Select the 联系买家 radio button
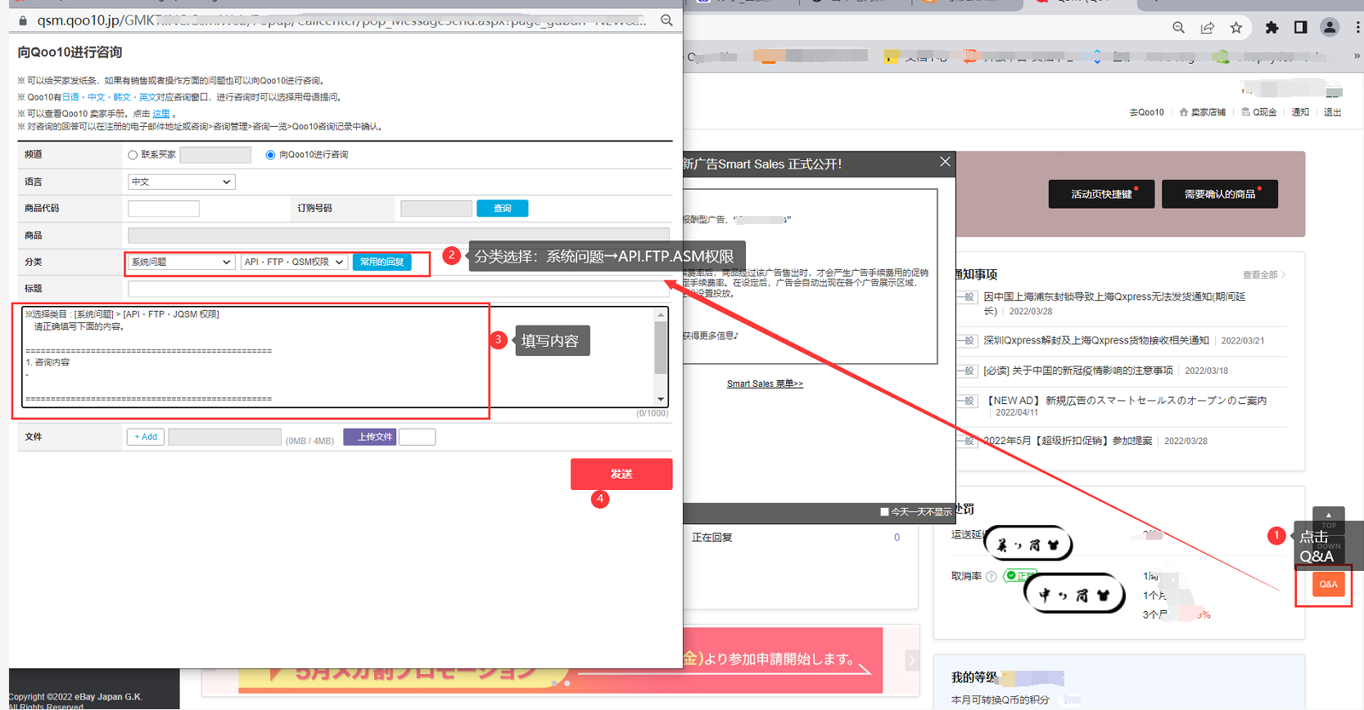Image resolution: width=1364 pixels, height=710 pixels. 133,155
